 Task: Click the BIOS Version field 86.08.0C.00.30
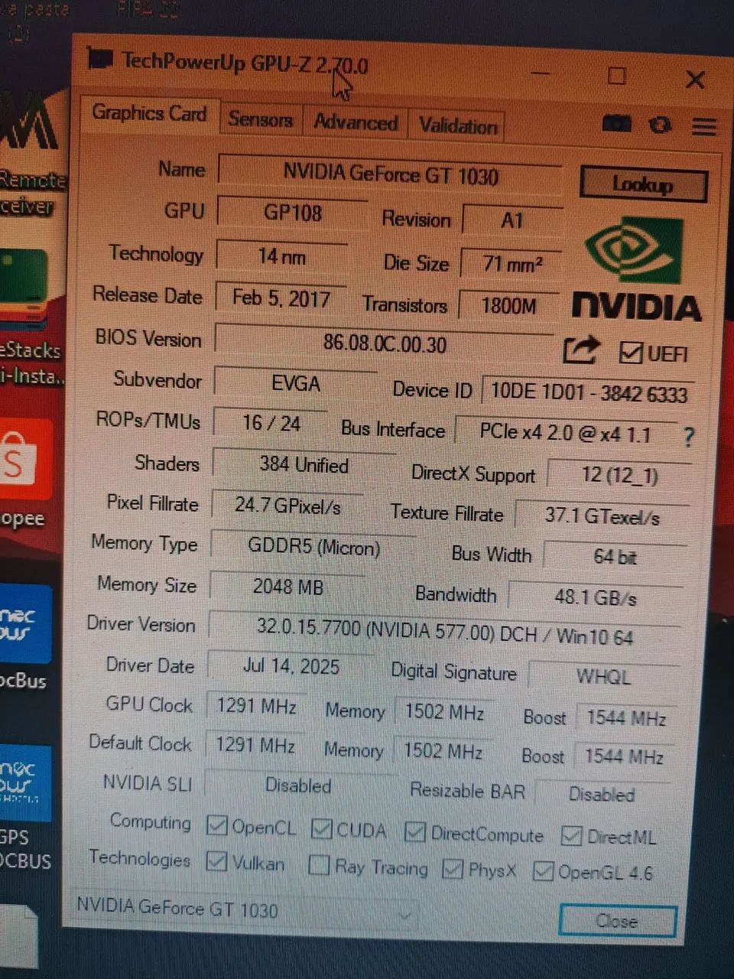click(385, 343)
